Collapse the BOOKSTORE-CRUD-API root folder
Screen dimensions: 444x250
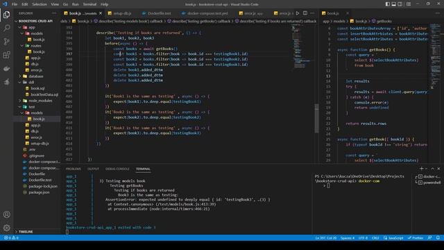point(16,21)
